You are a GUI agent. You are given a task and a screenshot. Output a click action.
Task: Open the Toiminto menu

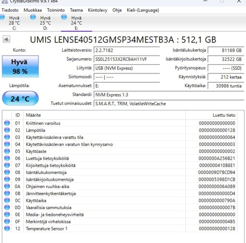click(x=56, y=10)
